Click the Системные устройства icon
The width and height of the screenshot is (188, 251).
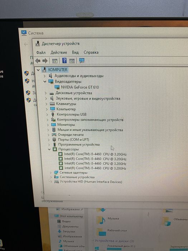(56, 177)
